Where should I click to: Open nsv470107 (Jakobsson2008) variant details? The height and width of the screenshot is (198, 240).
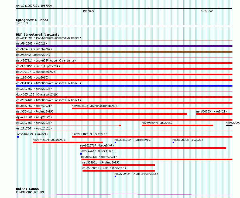pos(36,72)
